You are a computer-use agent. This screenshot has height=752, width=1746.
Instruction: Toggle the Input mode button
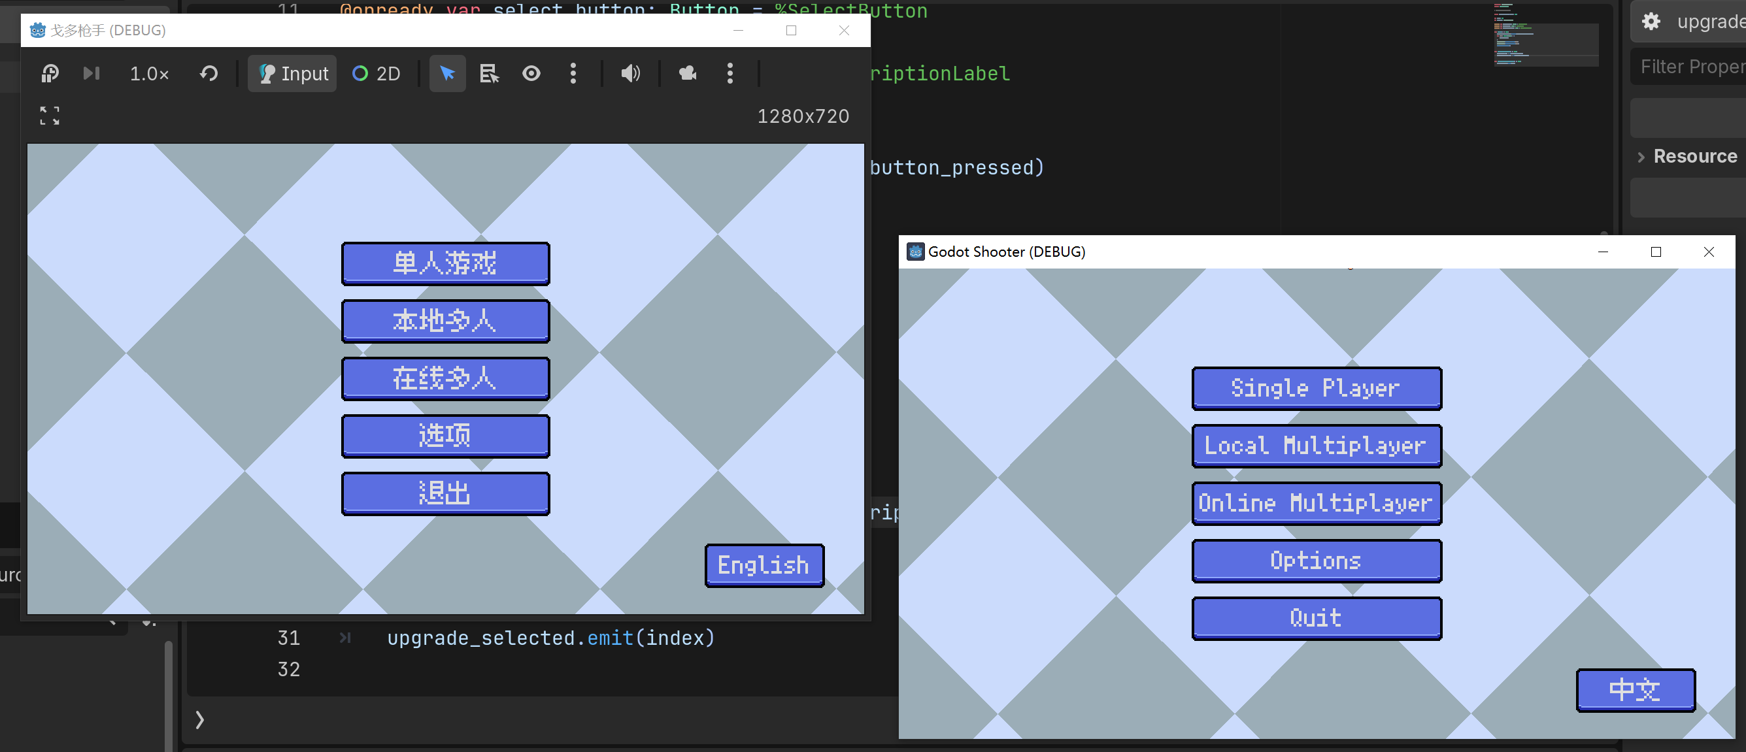(x=292, y=73)
